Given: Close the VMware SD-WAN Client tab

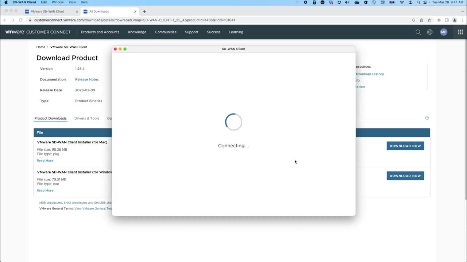Looking at the screenshot, I should 77,12.
